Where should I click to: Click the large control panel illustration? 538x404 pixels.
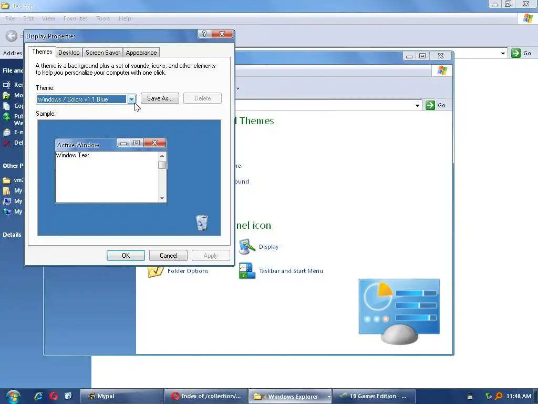point(399,311)
